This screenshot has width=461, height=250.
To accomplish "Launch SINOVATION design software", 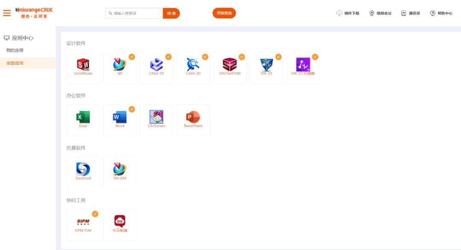I will (x=230, y=68).
